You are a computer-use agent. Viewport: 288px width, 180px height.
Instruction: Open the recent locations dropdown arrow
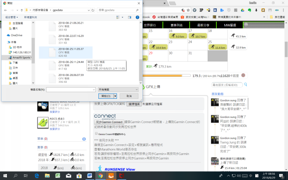point(17,10)
